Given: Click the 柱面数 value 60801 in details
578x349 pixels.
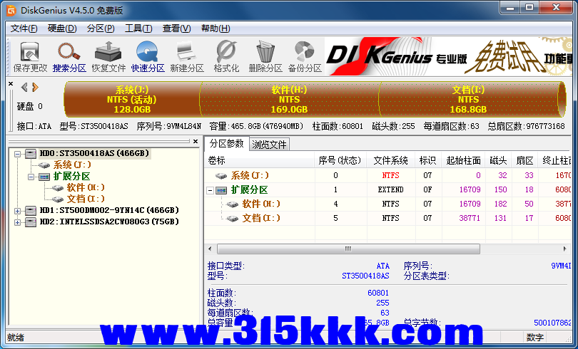Looking at the screenshot, I should [x=378, y=293].
